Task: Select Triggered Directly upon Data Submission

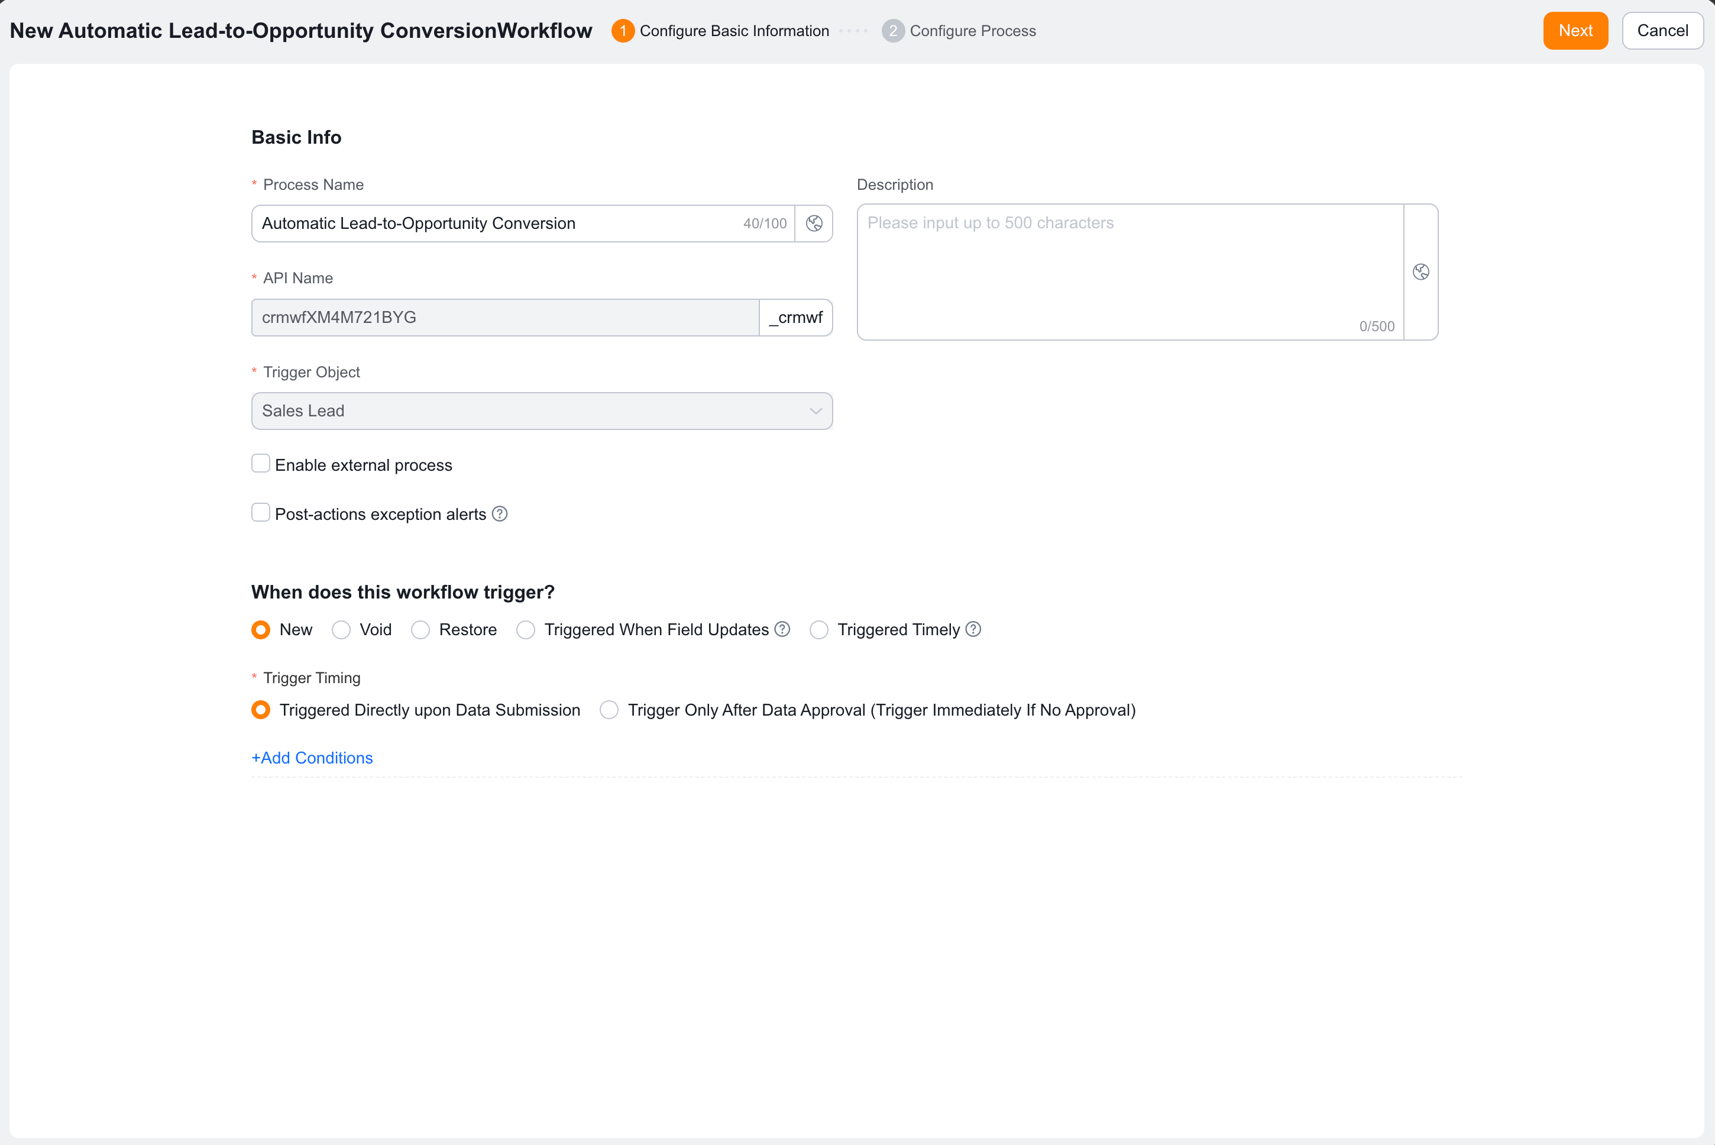Action: point(261,710)
